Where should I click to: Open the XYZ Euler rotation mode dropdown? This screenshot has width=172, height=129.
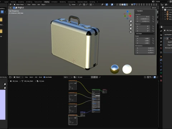point(145,34)
